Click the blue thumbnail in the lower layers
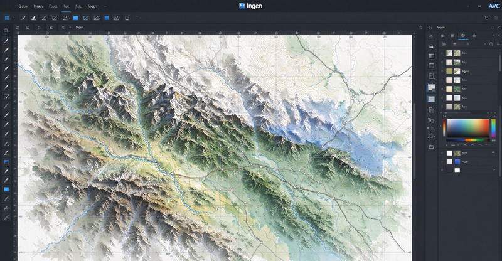This screenshot has width=502, height=261. tap(457, 162)
